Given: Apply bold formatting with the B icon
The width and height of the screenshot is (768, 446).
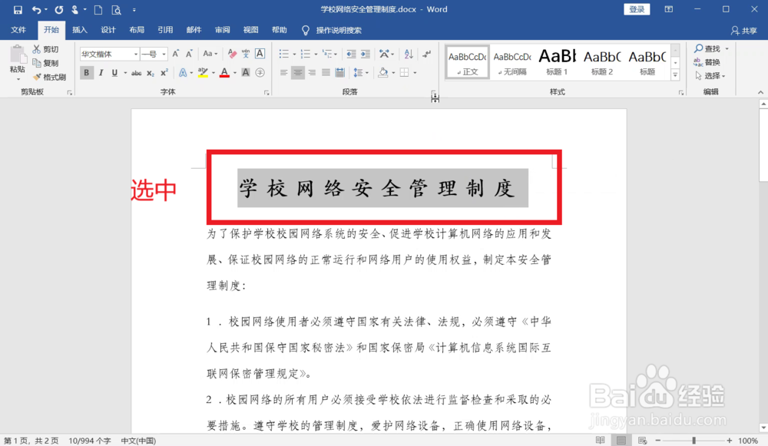Looking at the screenshot, I should [85, 72].
